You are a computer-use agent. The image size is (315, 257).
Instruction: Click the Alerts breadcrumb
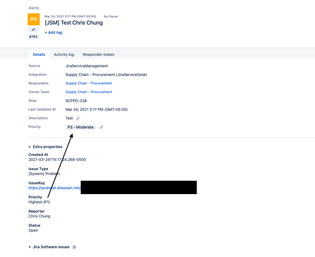point(34,8)
